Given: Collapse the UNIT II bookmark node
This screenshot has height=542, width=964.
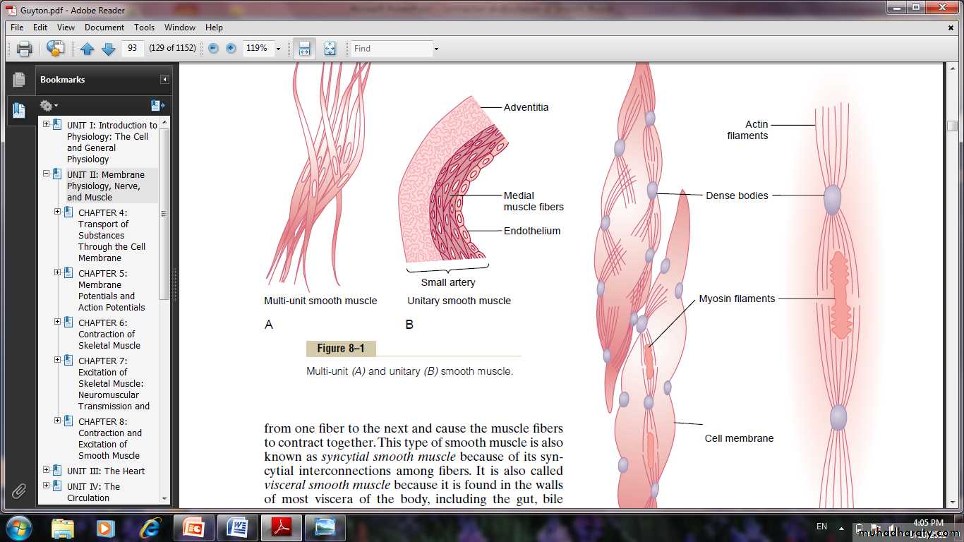Looking at the screenshot, I should 47,174.
